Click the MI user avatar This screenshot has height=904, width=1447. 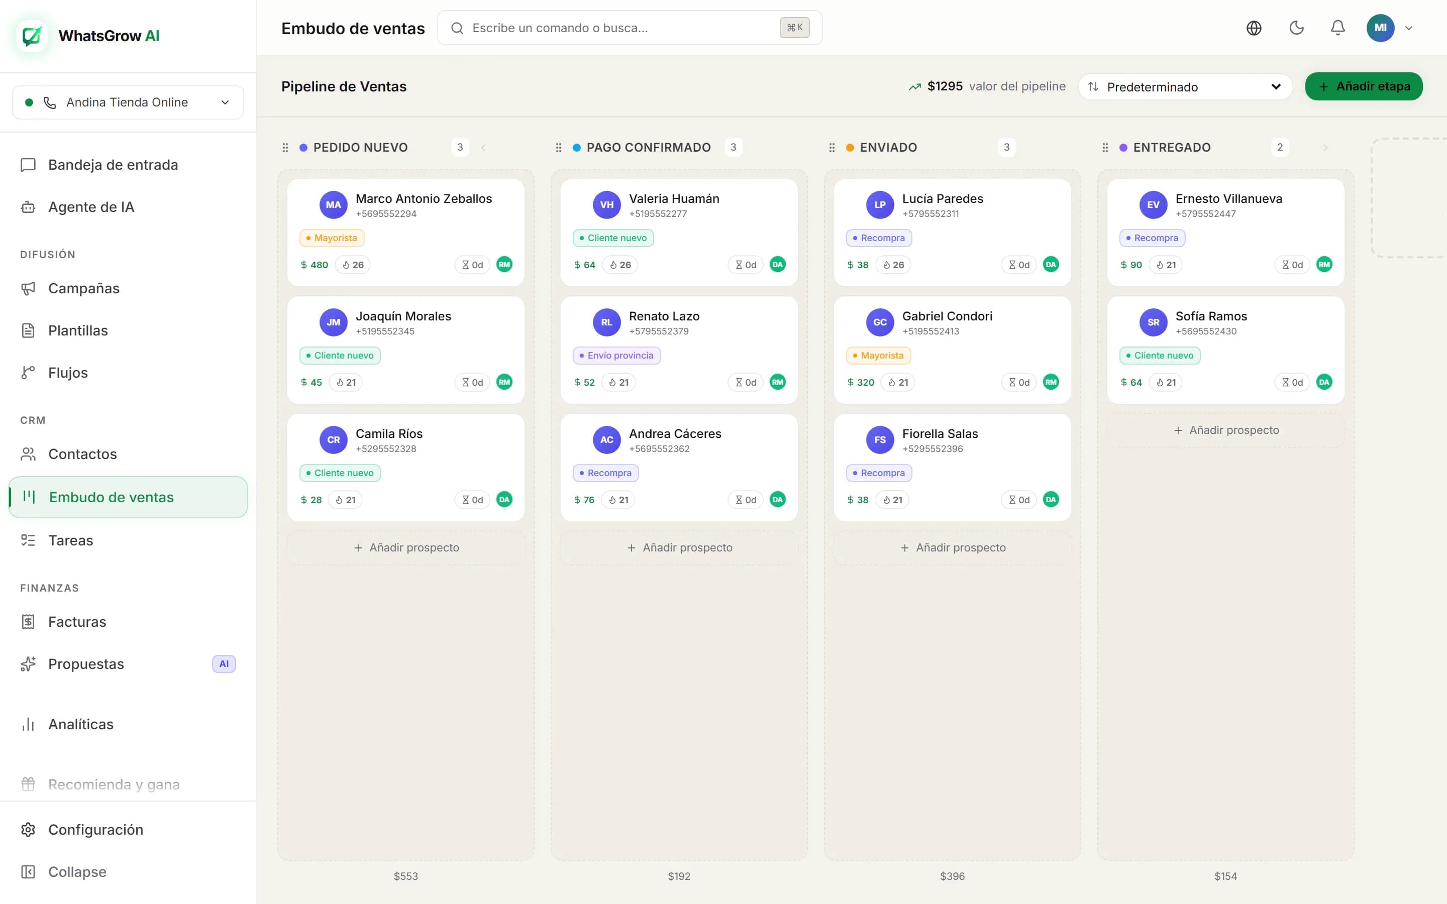click(1380, 28)
